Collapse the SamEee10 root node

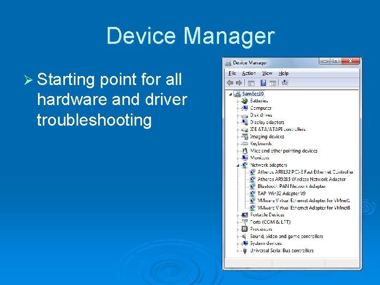231,94
